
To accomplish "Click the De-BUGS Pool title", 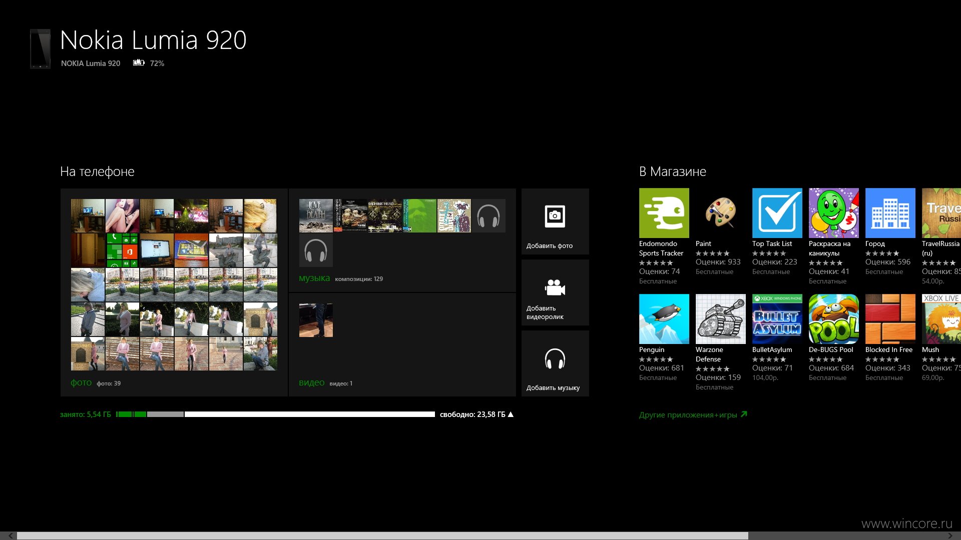I will click(x=831, y=349).
